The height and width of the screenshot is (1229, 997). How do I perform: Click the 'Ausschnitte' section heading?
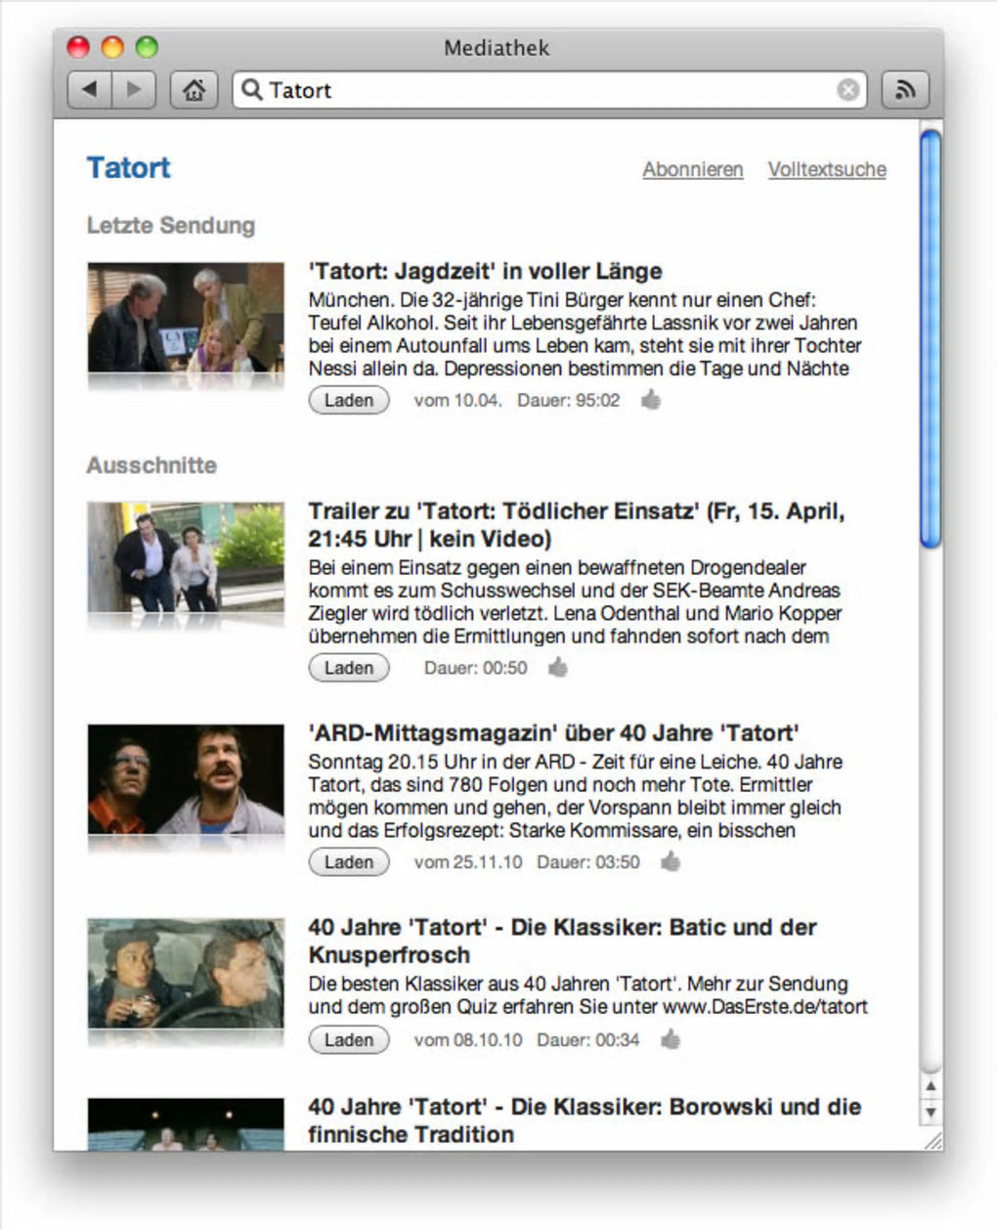click(x=152, y=465)
